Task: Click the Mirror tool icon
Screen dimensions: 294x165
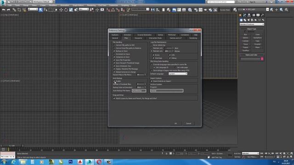Action: click(153, 10)
